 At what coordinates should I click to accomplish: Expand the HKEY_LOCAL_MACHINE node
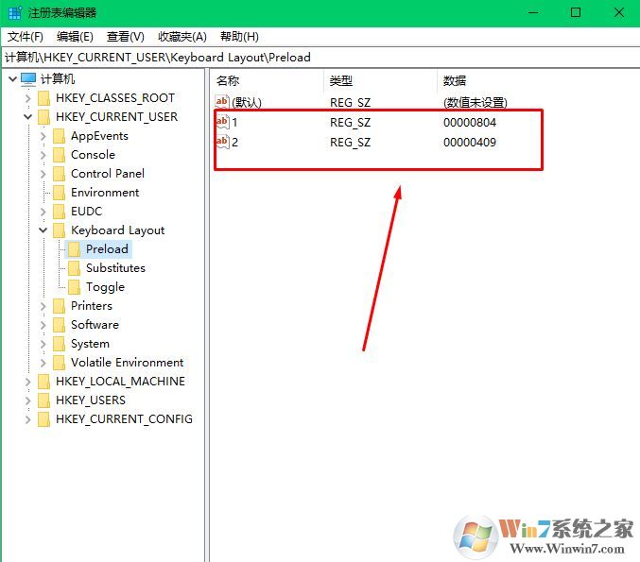(27, 382)
